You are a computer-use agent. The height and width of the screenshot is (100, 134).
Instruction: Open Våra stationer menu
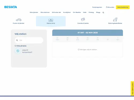point(45,12)
